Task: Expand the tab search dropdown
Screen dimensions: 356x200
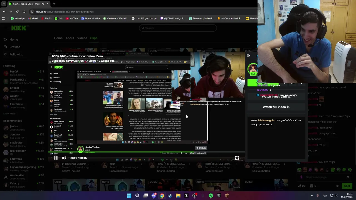Action: tap(4, 4)
